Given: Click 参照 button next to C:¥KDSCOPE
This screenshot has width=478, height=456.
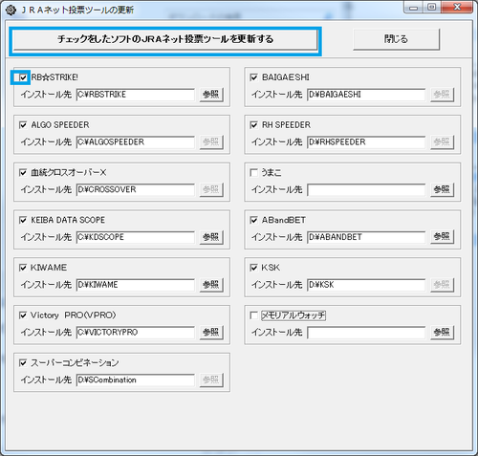Looking at the screenshot, I should click(x=211, y=237).
